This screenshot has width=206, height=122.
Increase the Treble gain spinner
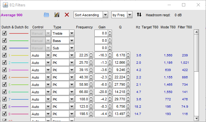point(110,32)
